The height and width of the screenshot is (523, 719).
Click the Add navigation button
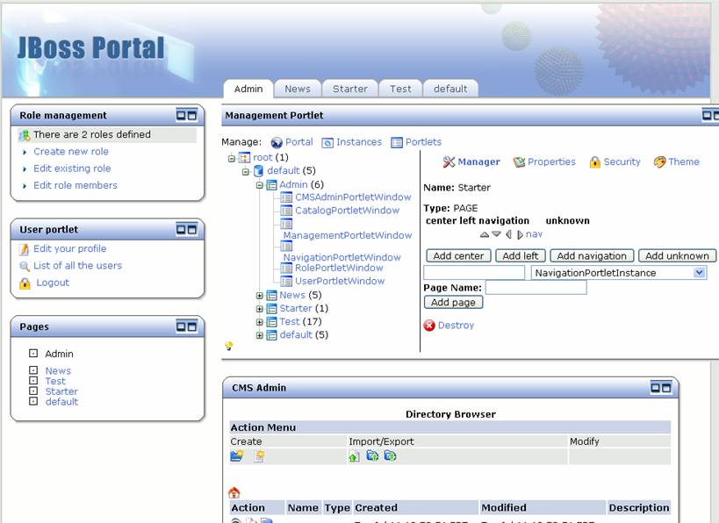[592, 255]
